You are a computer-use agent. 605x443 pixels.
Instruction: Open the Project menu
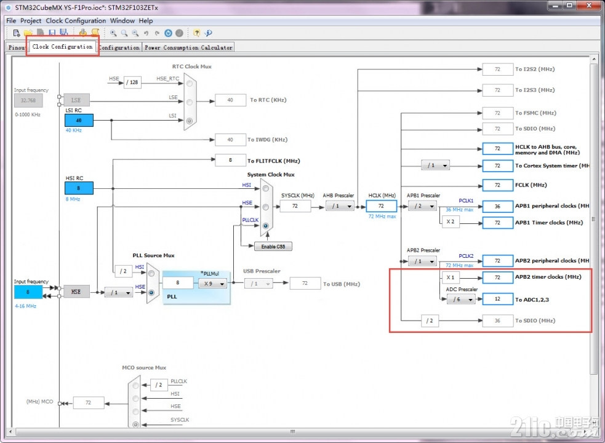(31, 21)
